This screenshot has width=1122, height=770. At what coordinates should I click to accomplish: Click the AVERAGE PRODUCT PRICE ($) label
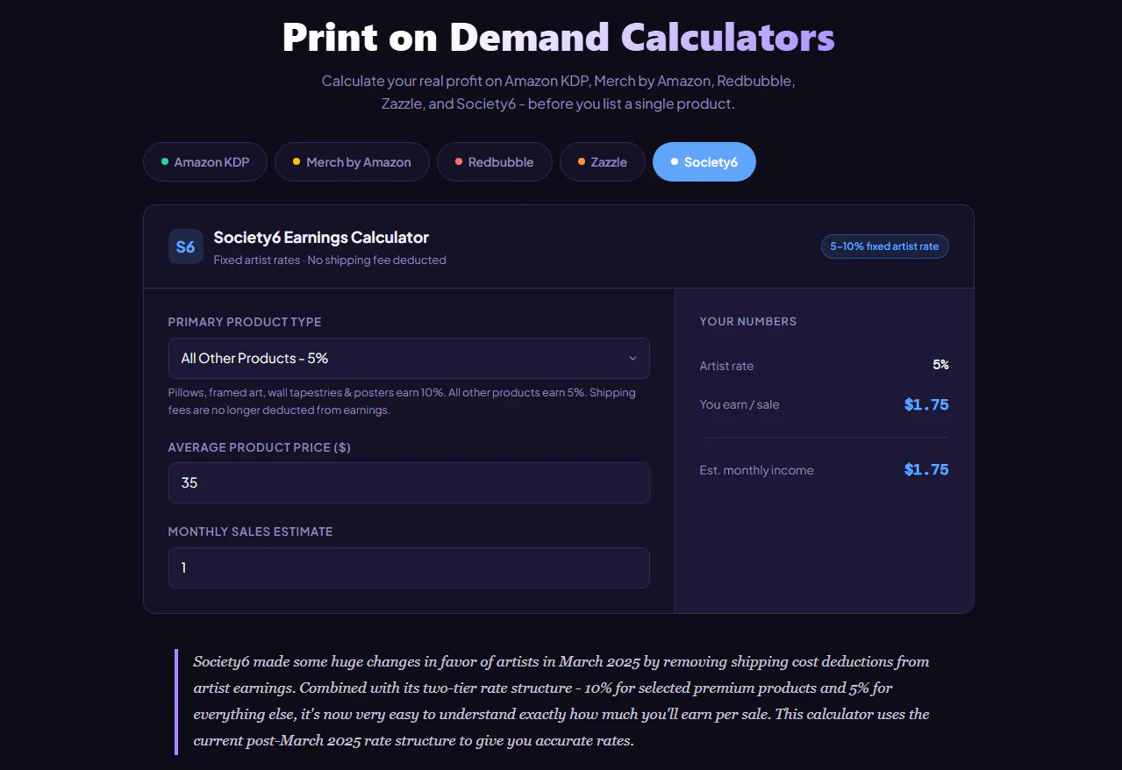tap(260, 447)
